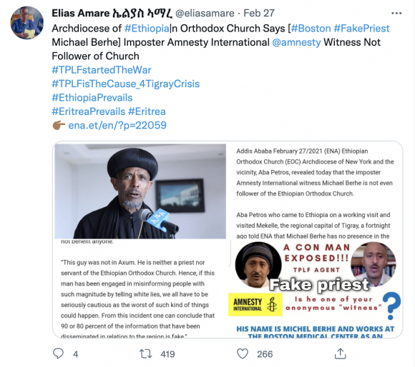The image size is (415, 367).
Task: Open the #TPLFstartedTheWar hashtag
Action: tap(102, 70)
